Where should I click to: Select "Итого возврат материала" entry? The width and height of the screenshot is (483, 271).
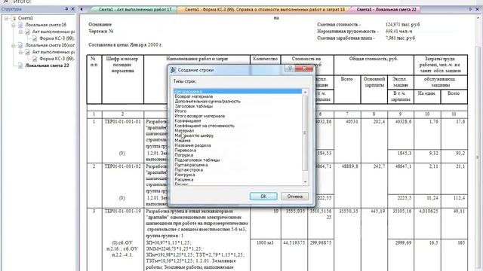click(x=238, y=116)
